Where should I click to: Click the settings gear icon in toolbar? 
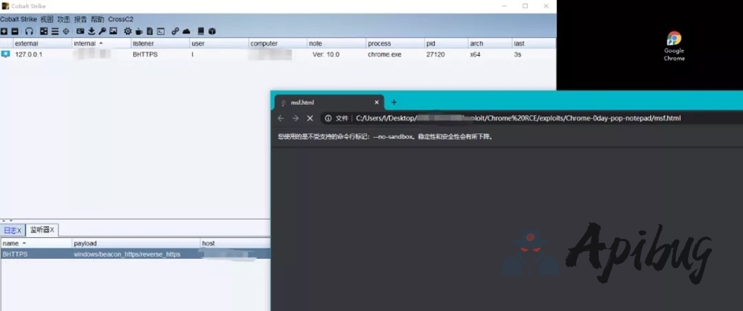127,31
